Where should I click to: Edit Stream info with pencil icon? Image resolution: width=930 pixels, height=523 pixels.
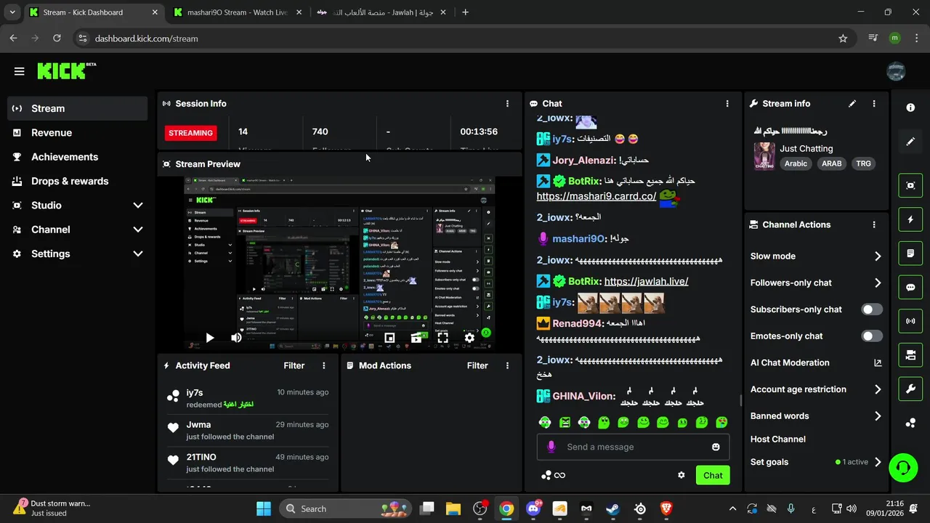[852, 104]
